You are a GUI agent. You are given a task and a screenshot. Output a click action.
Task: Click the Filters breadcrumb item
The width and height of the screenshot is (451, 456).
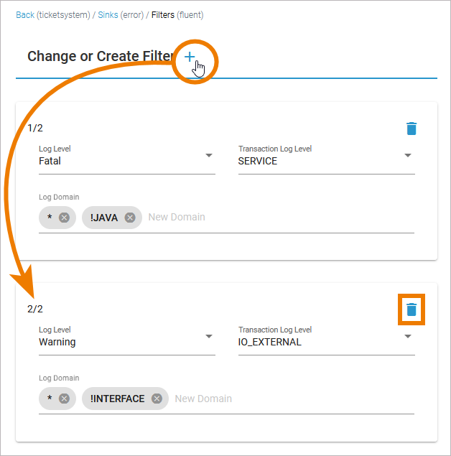pyautogui.click(x=163, y=14)
